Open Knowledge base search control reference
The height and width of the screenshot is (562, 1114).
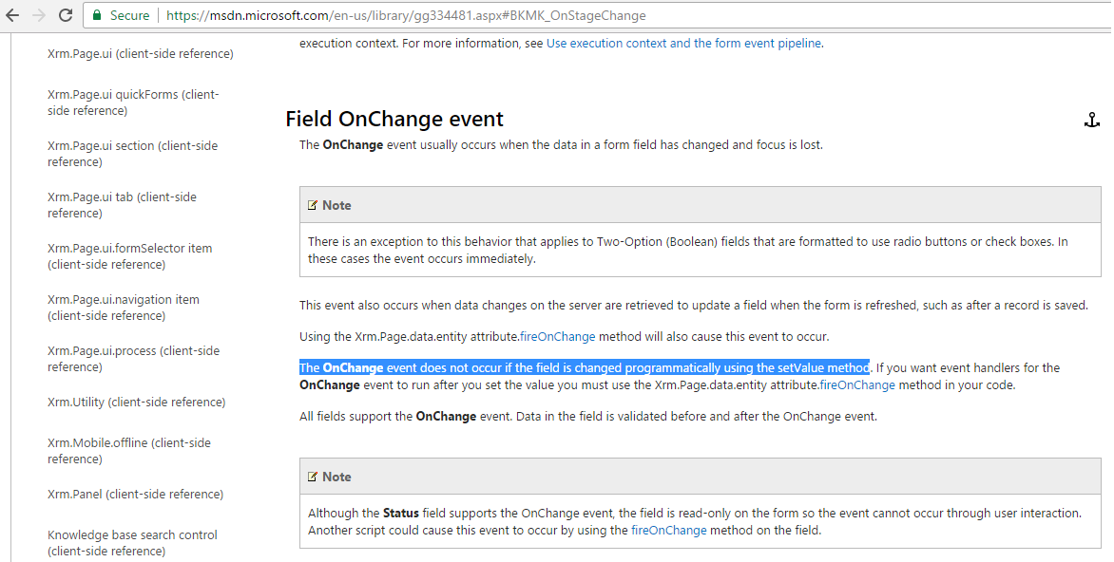click(132, 543)
